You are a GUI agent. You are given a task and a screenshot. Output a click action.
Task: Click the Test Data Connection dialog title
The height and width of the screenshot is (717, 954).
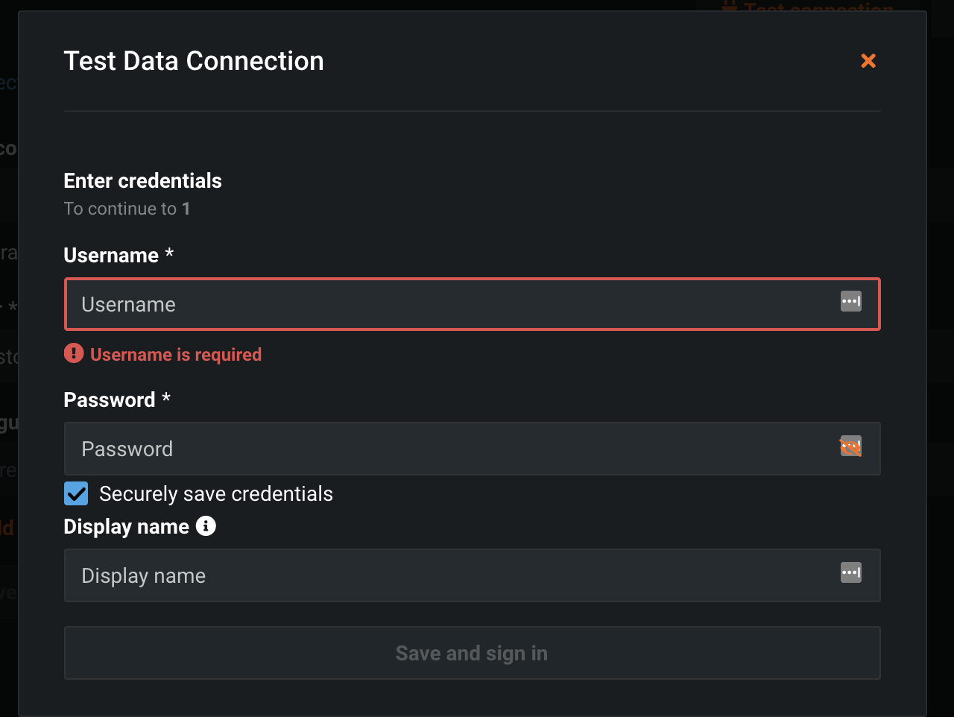(x=194, y=61)
